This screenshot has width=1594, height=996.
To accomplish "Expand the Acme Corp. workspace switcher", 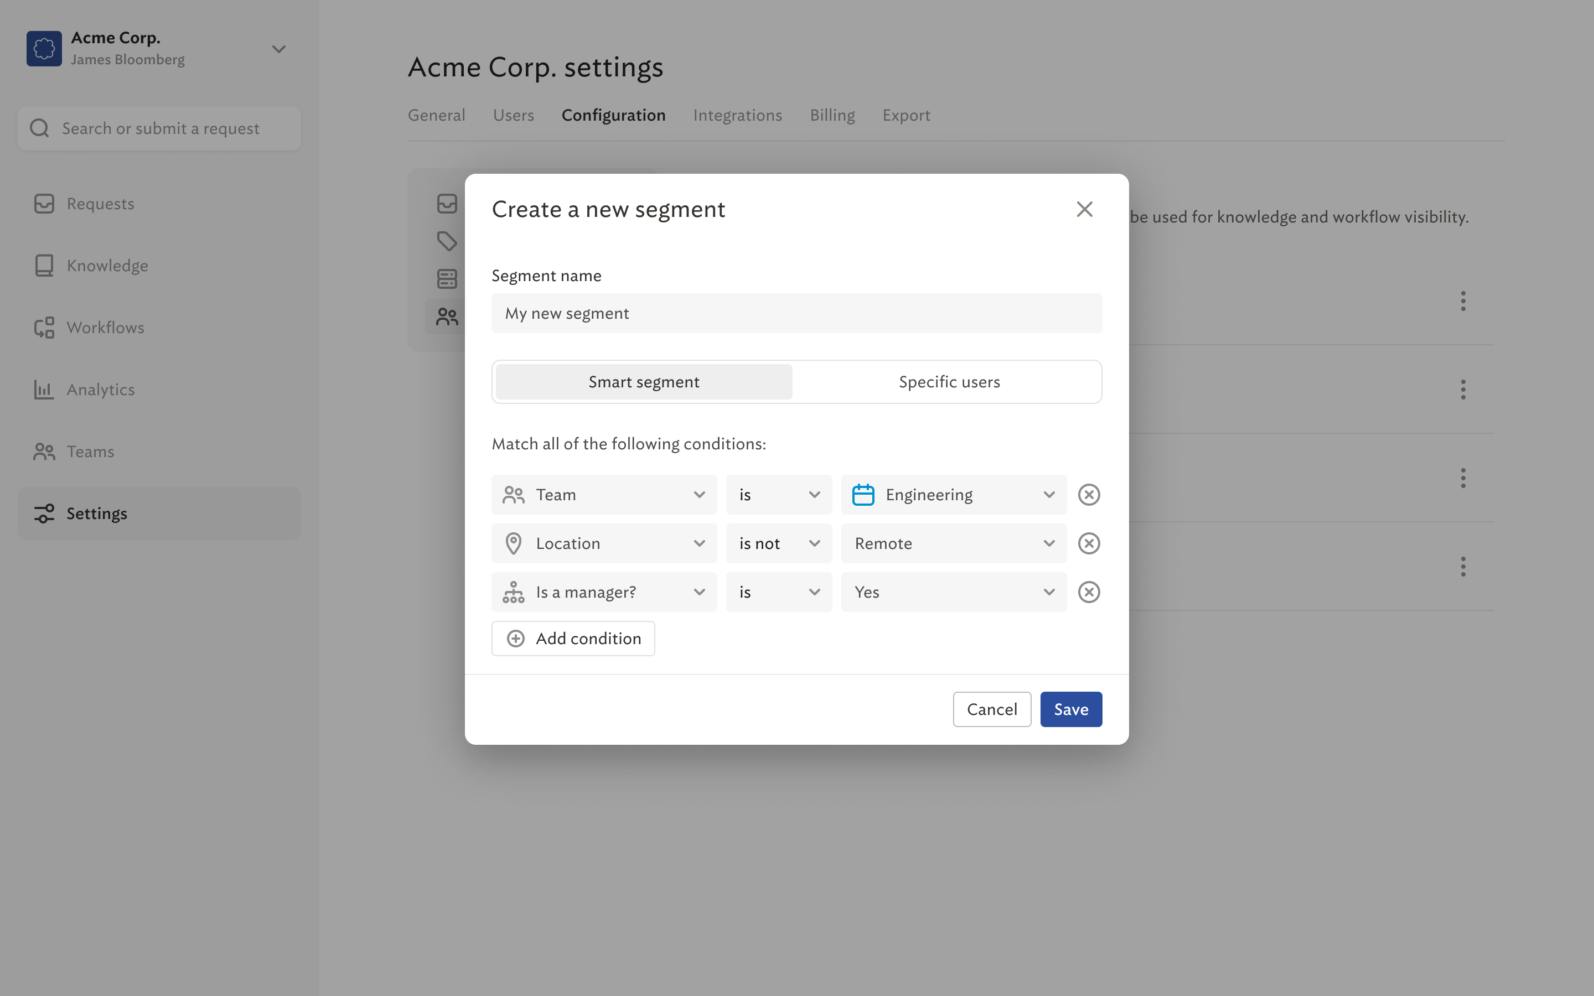I will (278, 49).
